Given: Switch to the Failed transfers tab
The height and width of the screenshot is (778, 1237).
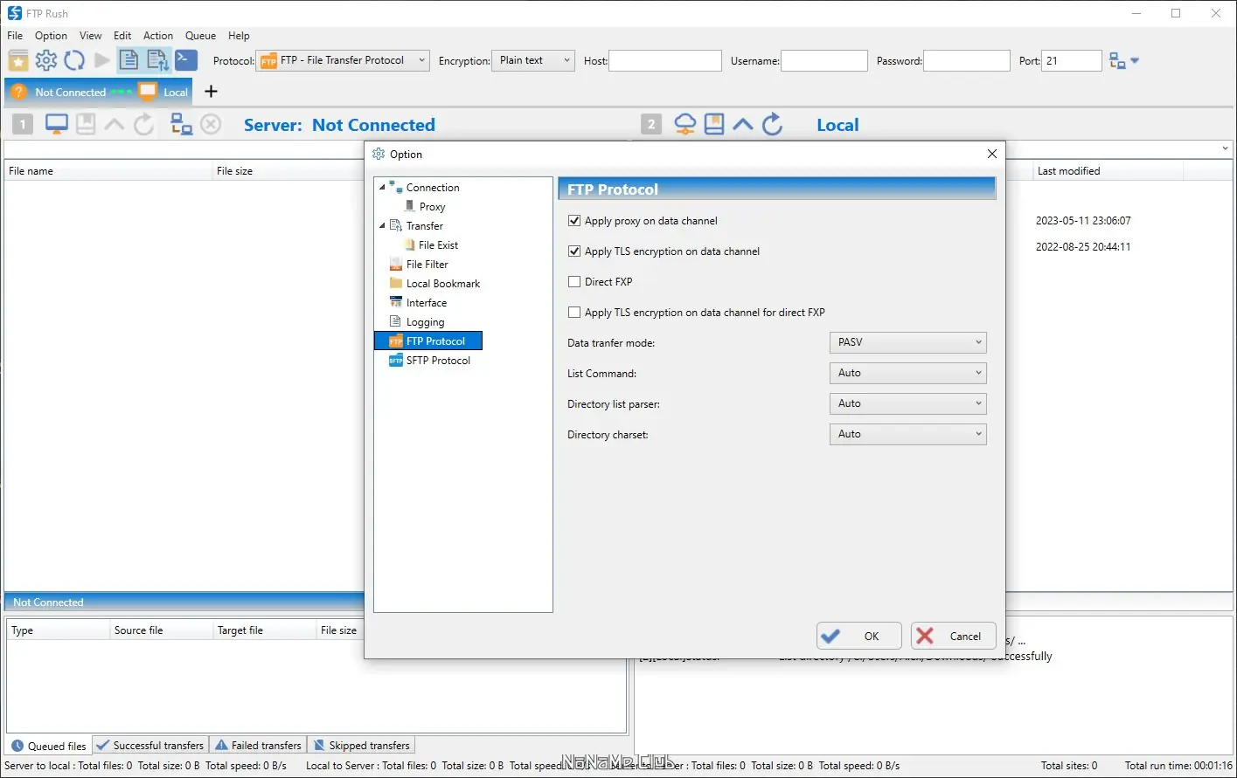Looking at the screenshot, I should (x=258, y=745).
